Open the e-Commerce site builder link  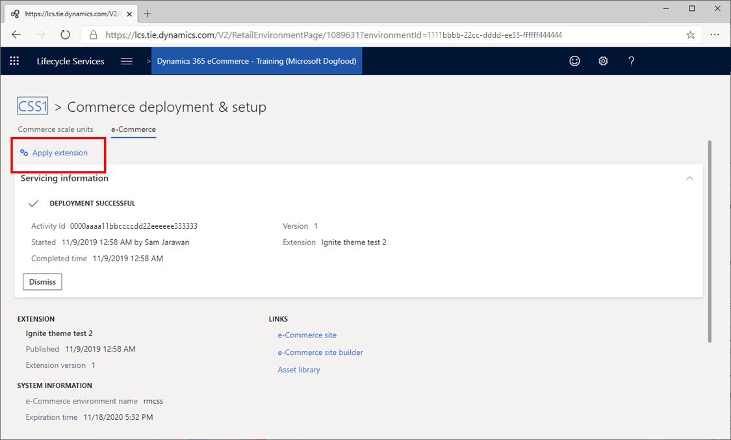click(320, 352)
